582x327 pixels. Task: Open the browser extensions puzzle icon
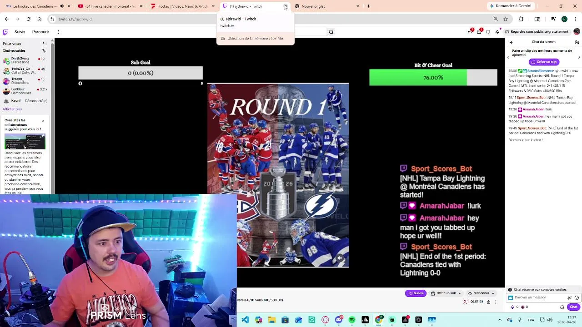(x=521, y=19)
